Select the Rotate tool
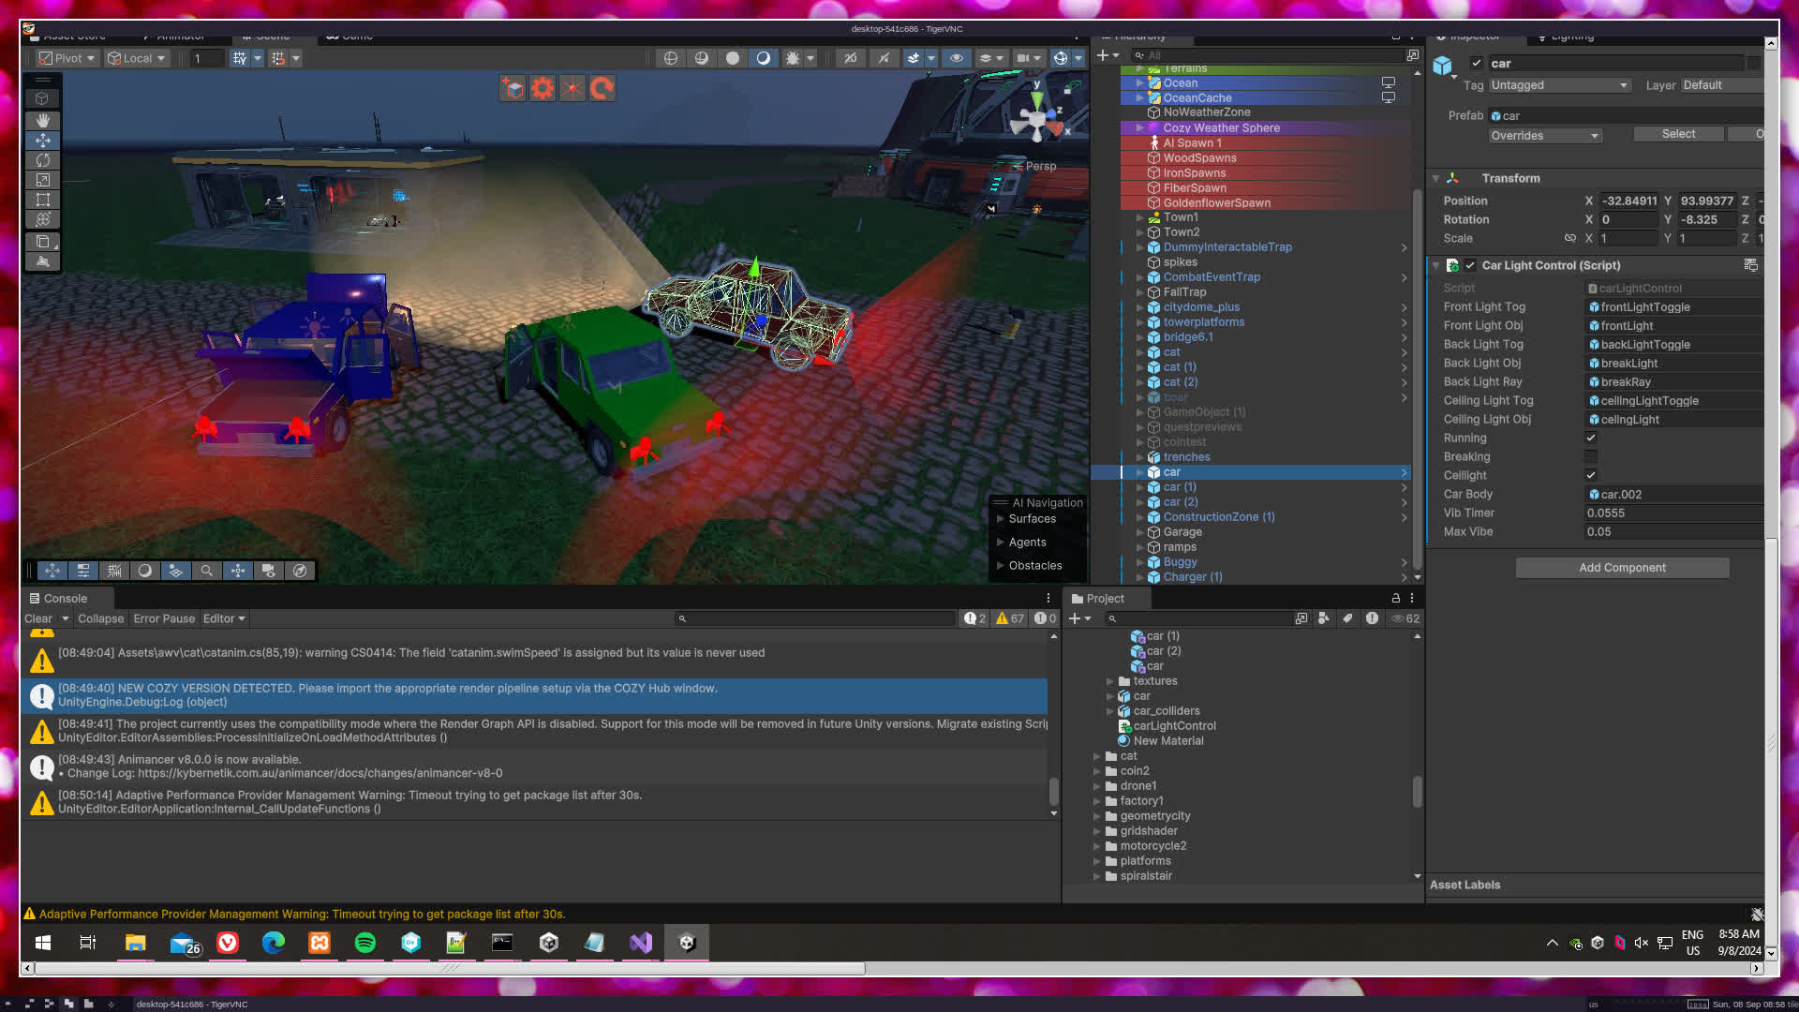 [x=43, y=160]
